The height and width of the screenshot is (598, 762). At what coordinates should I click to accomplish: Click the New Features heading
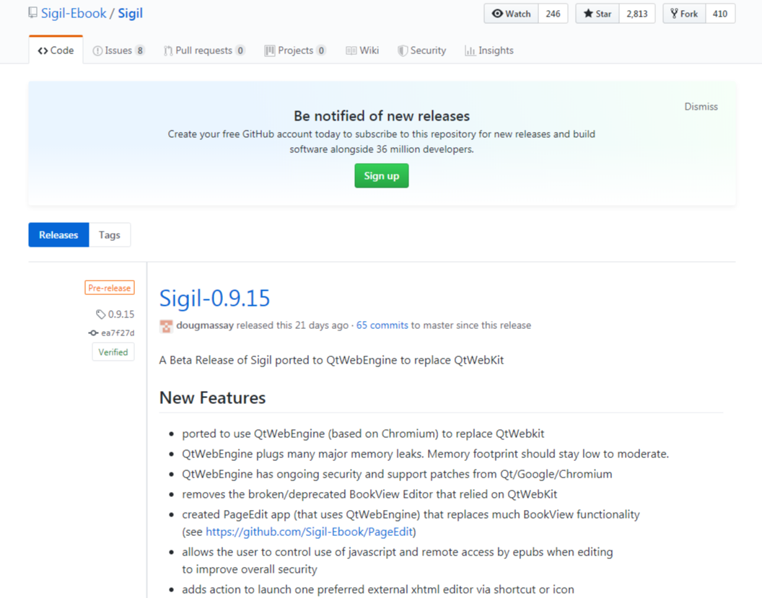click(x=212, y=397)
